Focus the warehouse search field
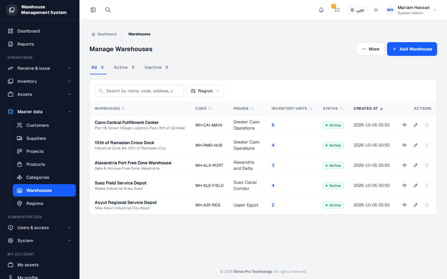The width and height of the screenshot is (447, 279). point(139,91)
